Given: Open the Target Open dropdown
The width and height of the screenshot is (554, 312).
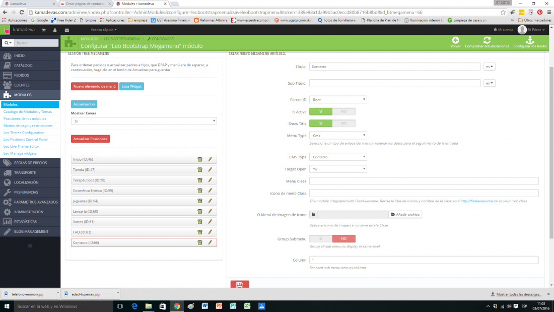Looking at the screenshot, I should tap(338, 169).
